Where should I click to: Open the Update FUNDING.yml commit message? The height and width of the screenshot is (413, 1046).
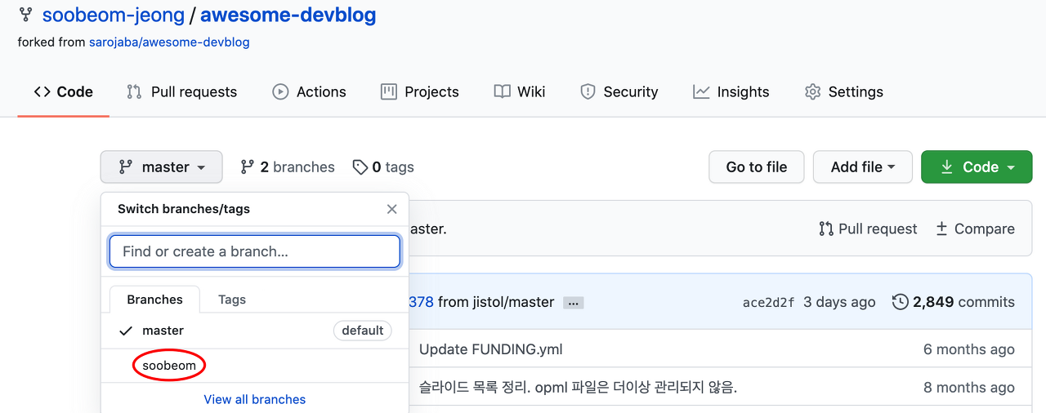[x=491, y=349]
